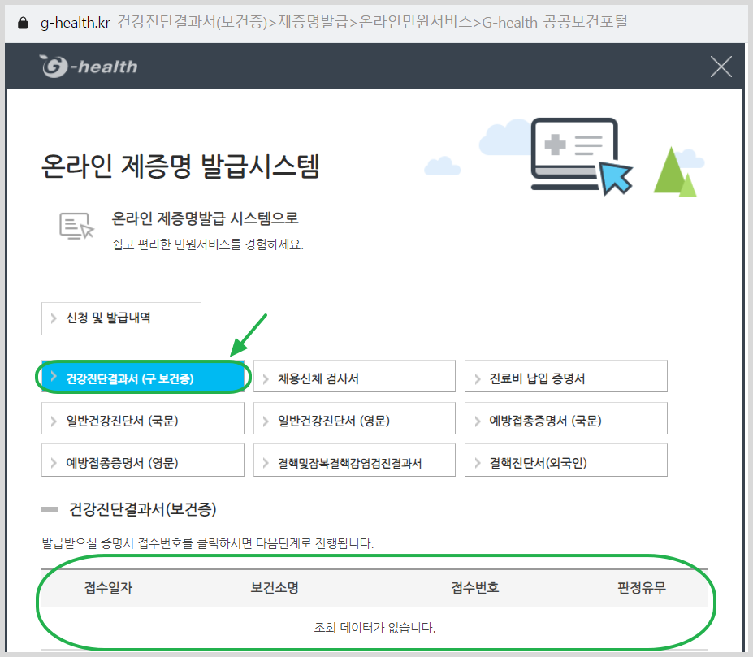753x657 pixels.
Task: Click the 접수번호 column header
Action: (475, 587)
